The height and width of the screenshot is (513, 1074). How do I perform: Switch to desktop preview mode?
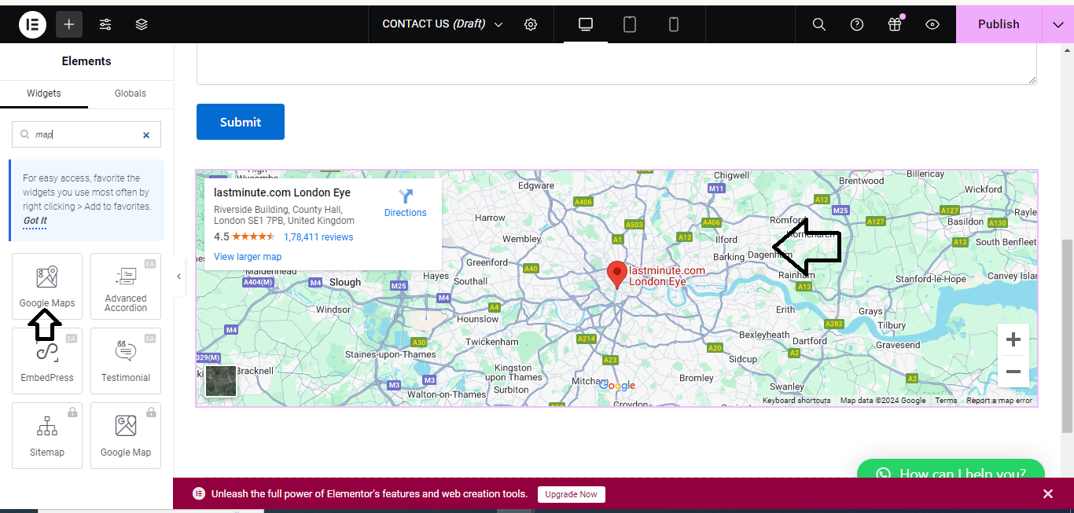585,24
